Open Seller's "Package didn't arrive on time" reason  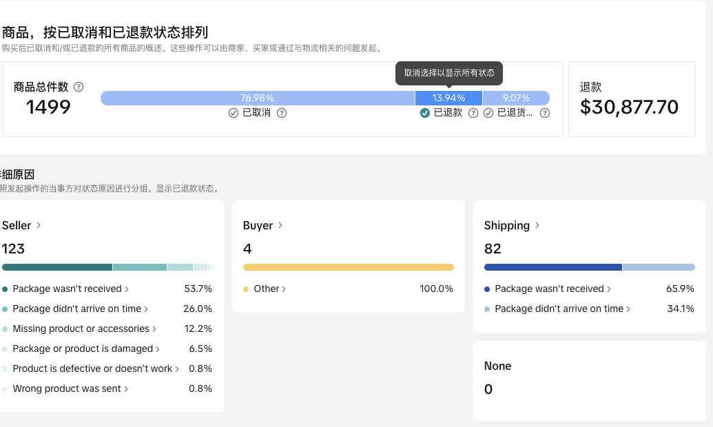coord(80,309)
